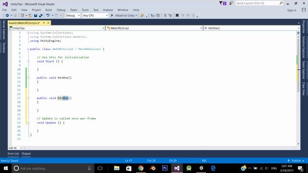Collapse the first btnOne method on line 12
The width and height of the screenshot is (308, 173).
tap(28, 78)
